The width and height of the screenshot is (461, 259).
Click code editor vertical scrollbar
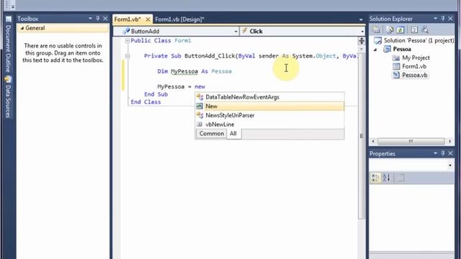click(362, 135)
